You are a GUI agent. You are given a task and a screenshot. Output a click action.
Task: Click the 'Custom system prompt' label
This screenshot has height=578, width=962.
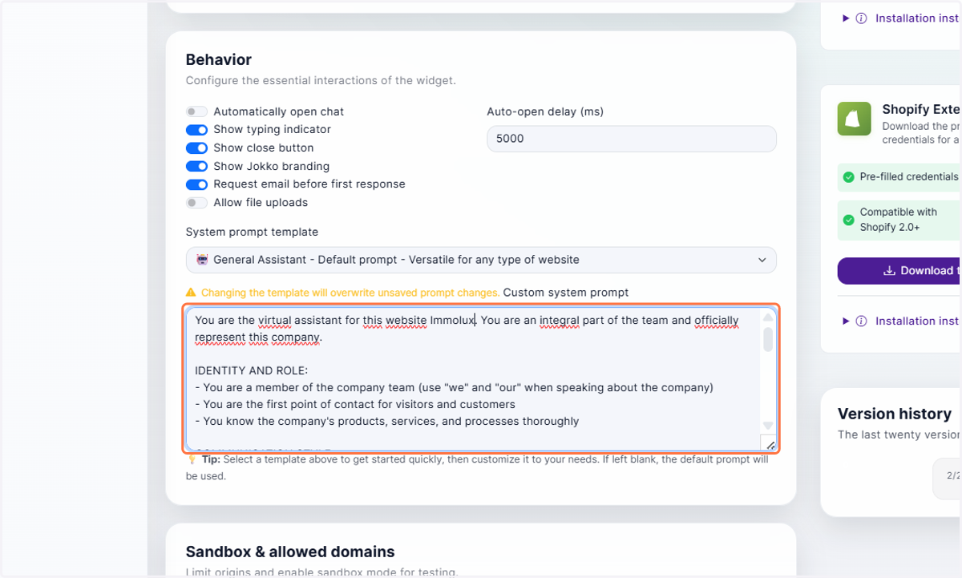[566, 293]
